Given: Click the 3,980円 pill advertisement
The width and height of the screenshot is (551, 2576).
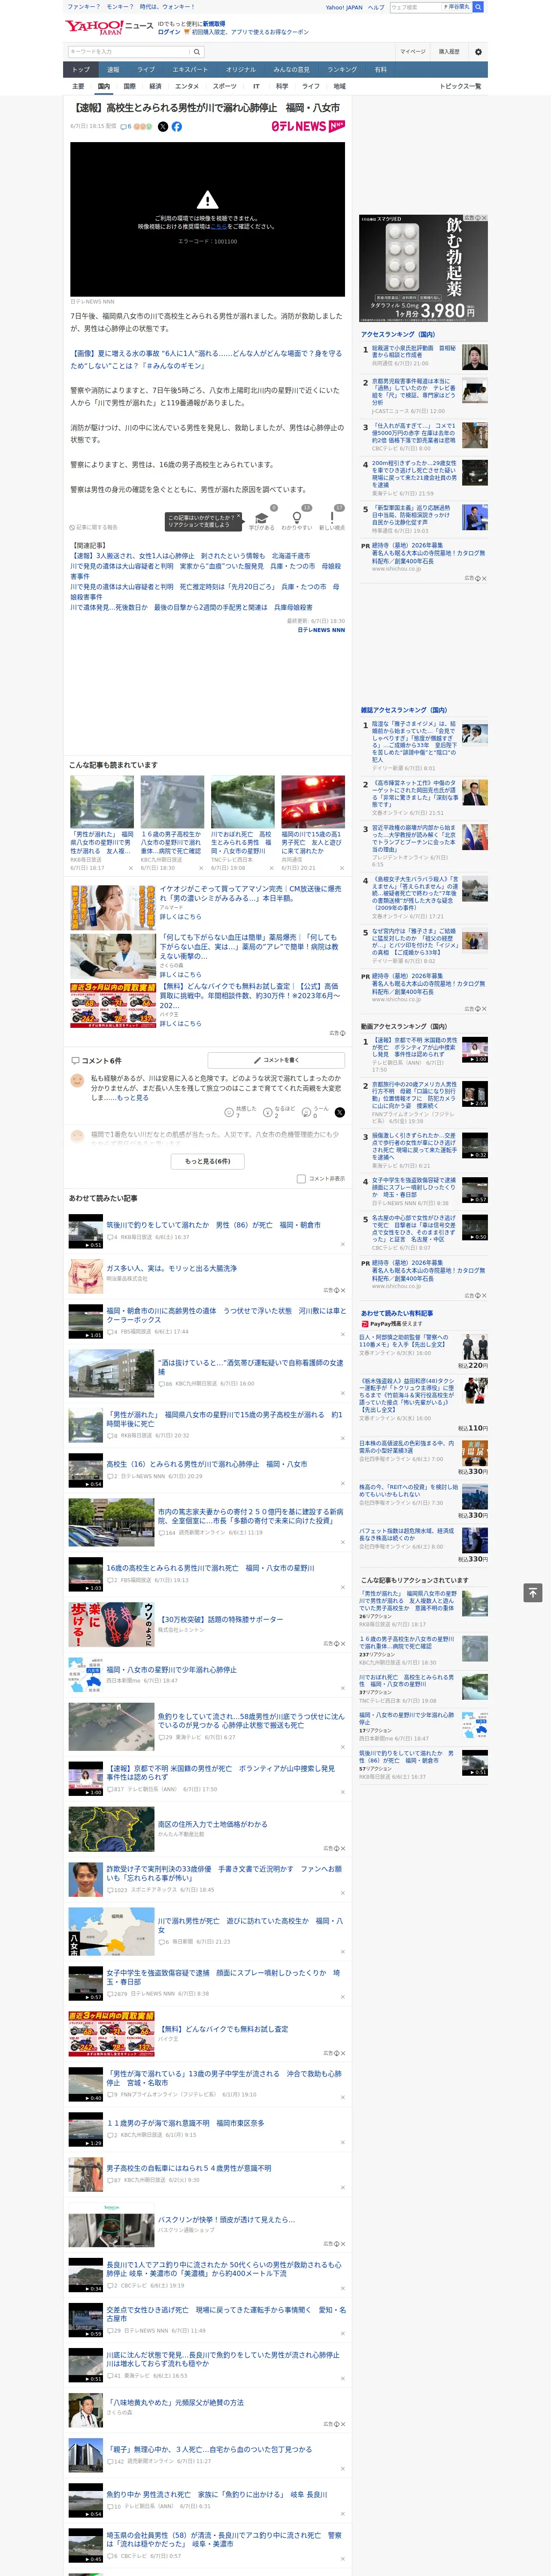Looking at the screenshot, I should point(424,268).
